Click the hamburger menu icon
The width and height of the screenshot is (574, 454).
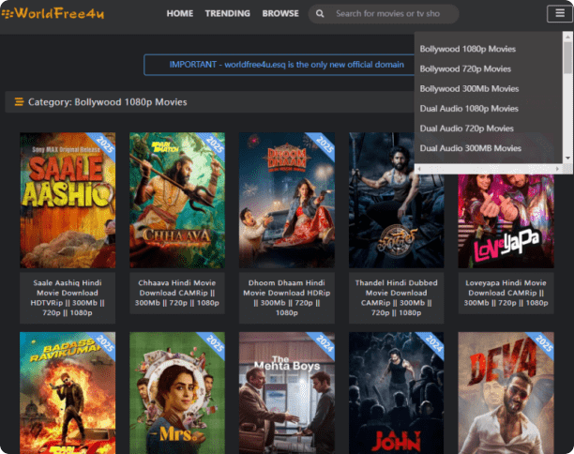click(x=556, y=13)
